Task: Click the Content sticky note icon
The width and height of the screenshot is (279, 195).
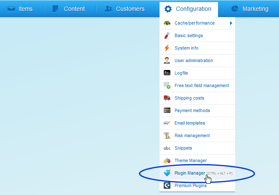Action: point(55,9)
